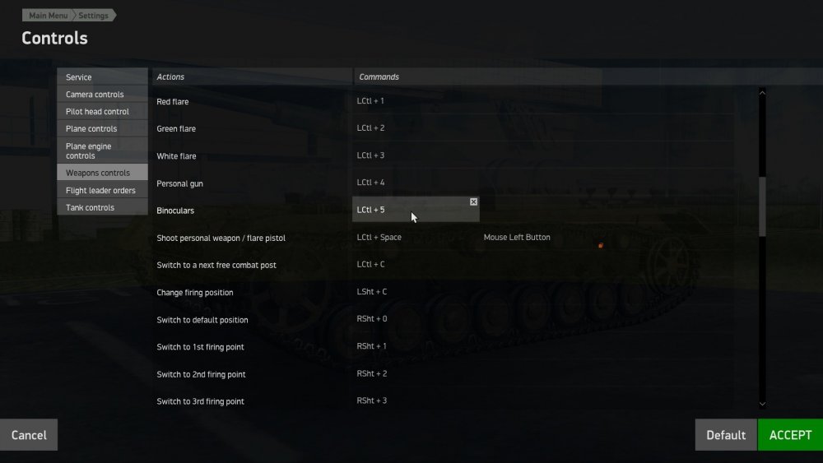Open the Service controls category
The height and width of the screenshot is (463, 823).
[102, 77]
